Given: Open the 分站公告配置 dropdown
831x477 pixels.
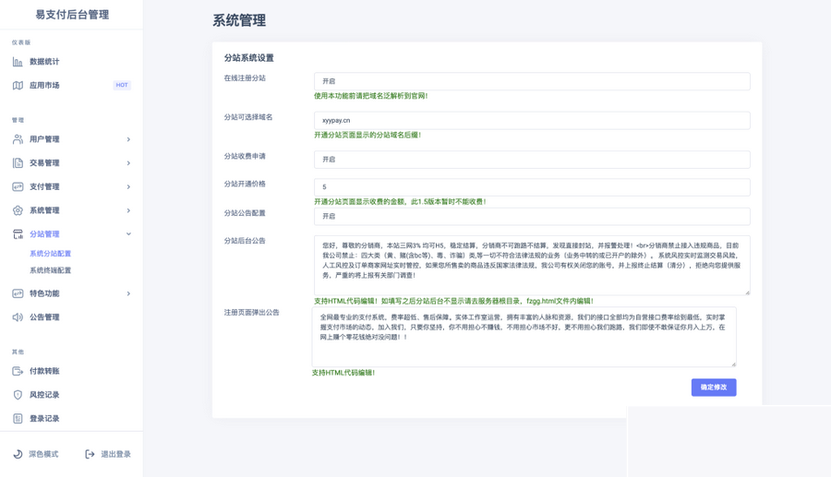Looking at the screenshot, I should [x=531, y=216].
